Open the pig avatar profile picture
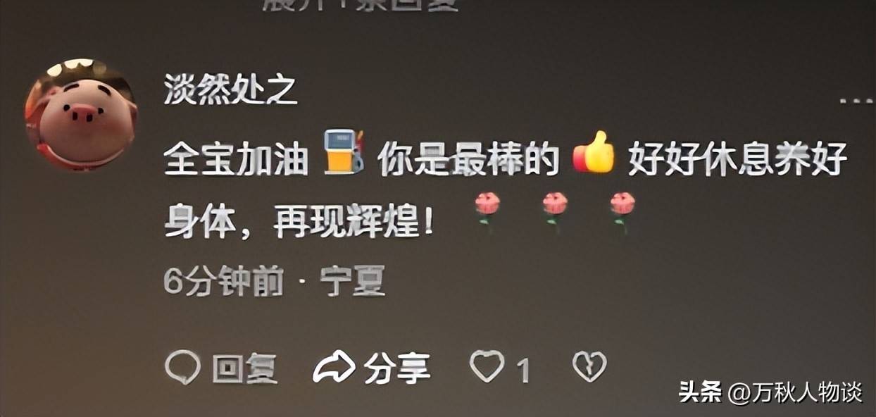 80,114
